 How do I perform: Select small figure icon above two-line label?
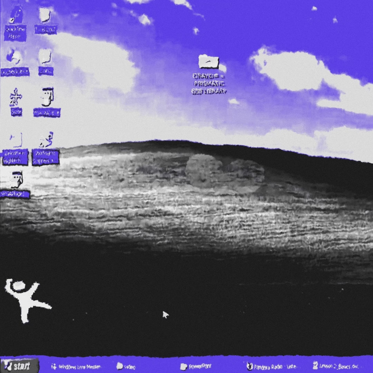(x=46, y=140)
